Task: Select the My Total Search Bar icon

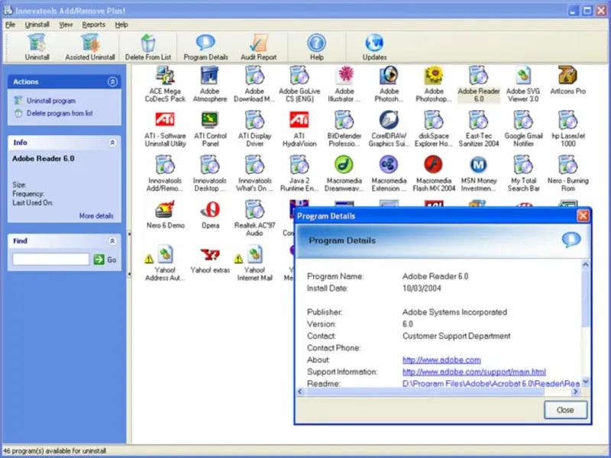Action: point(523,174)
